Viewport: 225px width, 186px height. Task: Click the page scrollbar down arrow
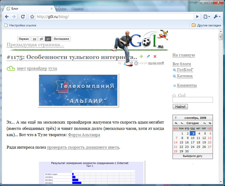click(x=221, y=182)
